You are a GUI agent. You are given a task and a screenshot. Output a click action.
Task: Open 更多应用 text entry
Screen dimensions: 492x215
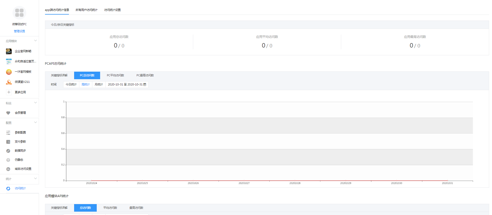(x=20, y=92)
